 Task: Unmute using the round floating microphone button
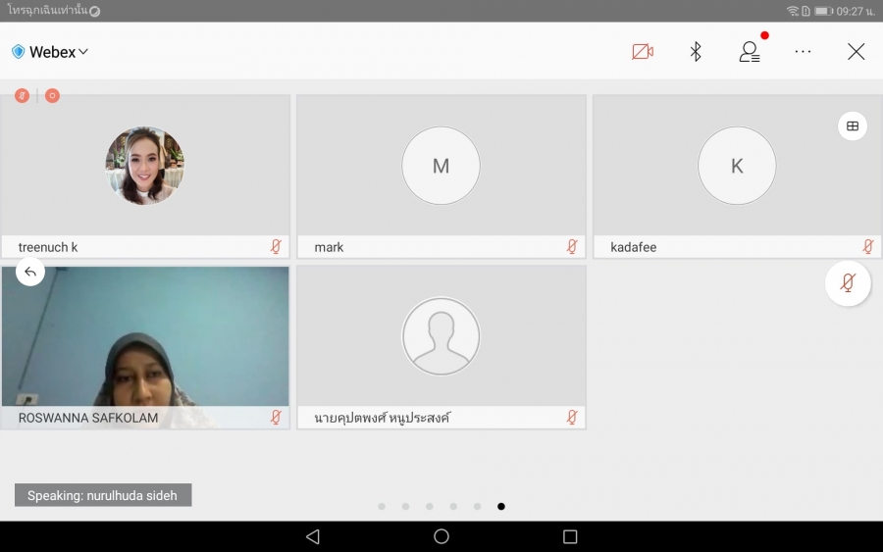click(x=848, y=283)
